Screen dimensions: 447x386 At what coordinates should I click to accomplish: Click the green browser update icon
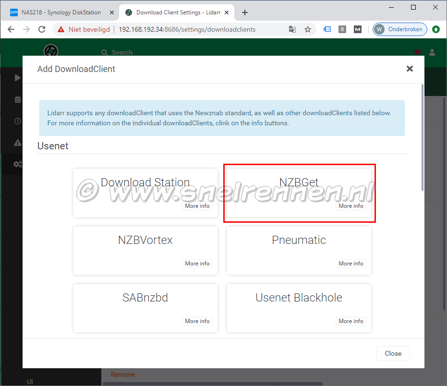436,29
